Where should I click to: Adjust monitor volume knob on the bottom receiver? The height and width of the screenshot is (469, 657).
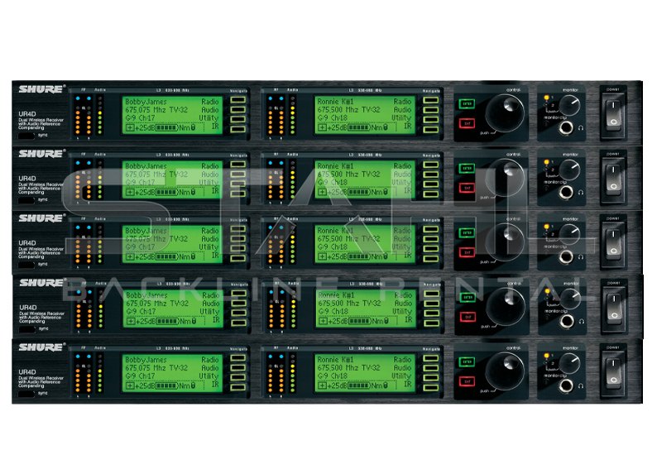pos(570,362)
